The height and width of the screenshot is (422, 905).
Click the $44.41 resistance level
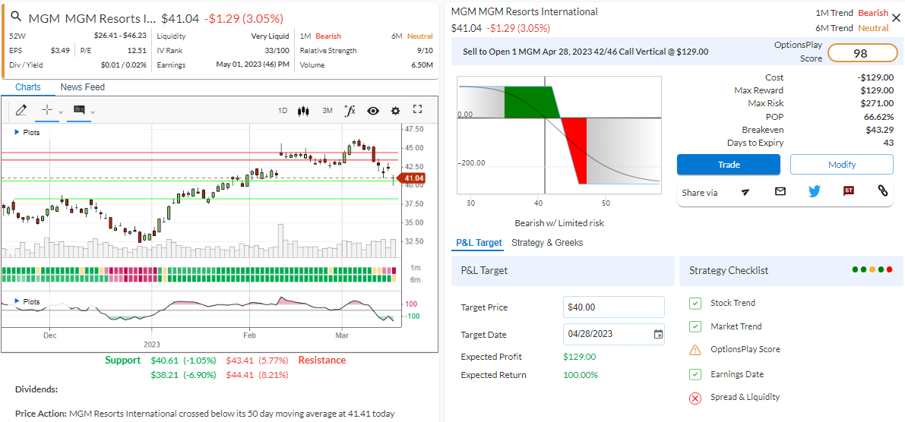(257, 375)
